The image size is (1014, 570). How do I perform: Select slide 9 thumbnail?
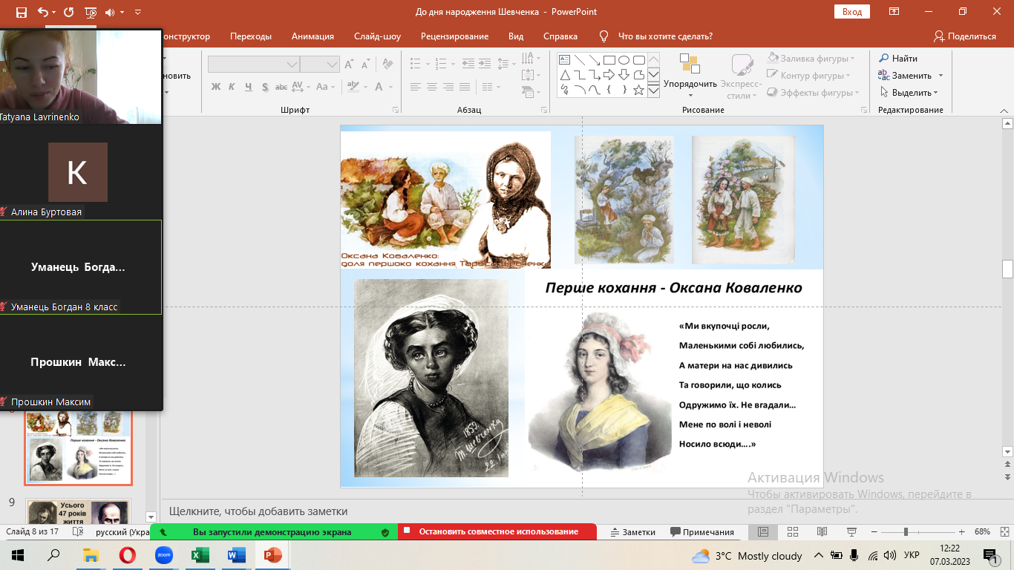coord(78,511)
